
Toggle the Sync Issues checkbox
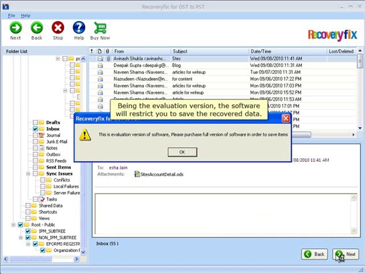[35, 174]
